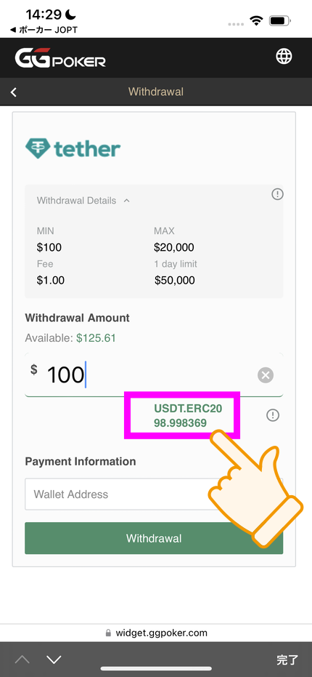The width and height of the screenshot is (312, 677).
Task: Click the GGPoker logo
Action: pyautogui.click(x=60, y=58)
